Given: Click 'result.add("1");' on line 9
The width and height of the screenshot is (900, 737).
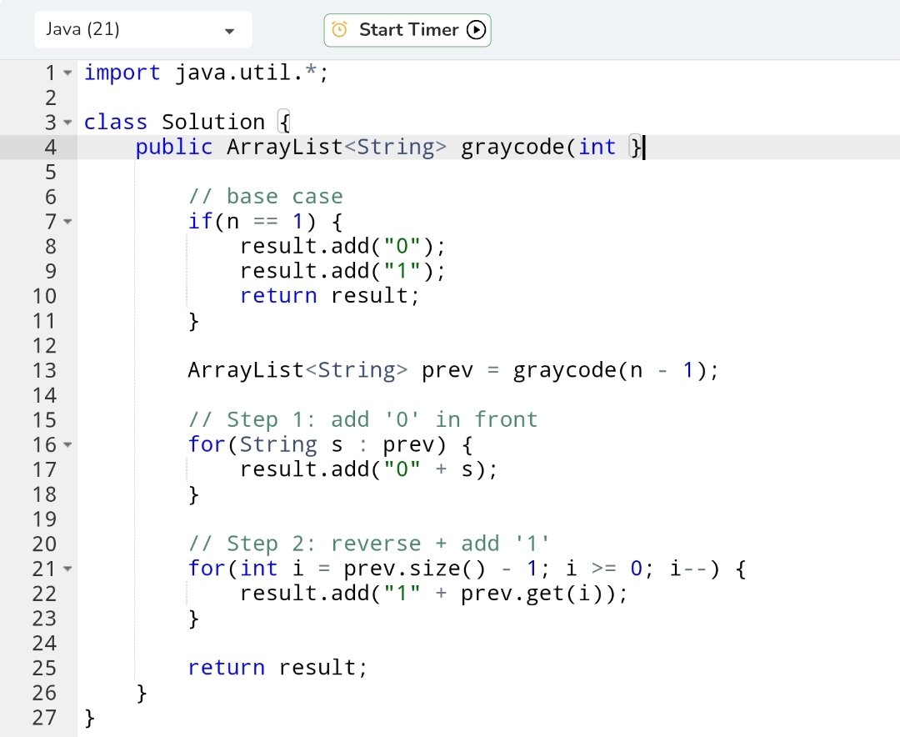Looking at the screenshot, I should [342, 271].
